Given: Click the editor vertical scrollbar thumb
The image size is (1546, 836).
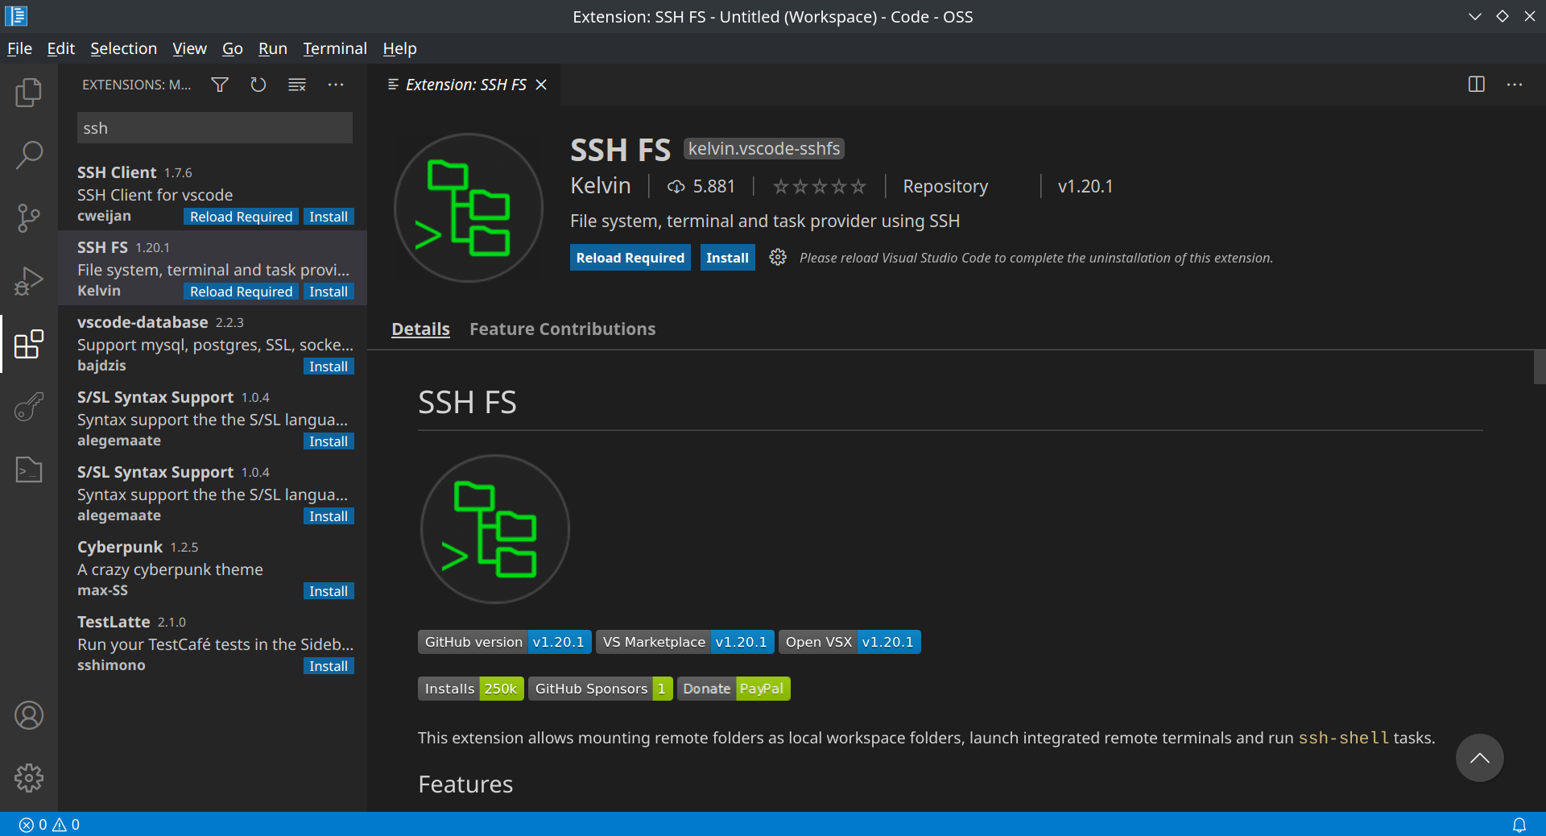Looking at the screenshot, I should pos(1540,366).
